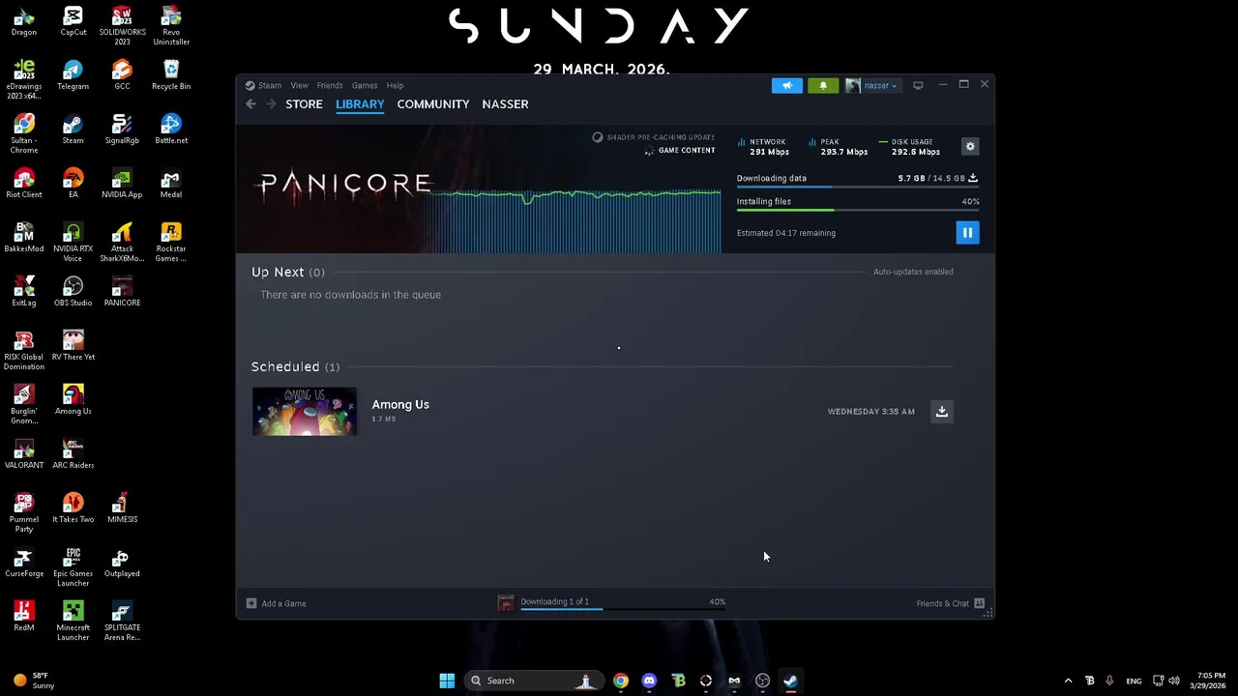
Task: Open the Telegram desktop icon
Action: [x=74, y=75]
